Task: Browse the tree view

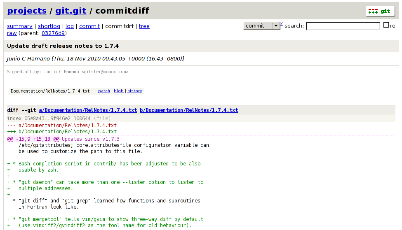Action: pyautogui.click(x=144, y=26)
